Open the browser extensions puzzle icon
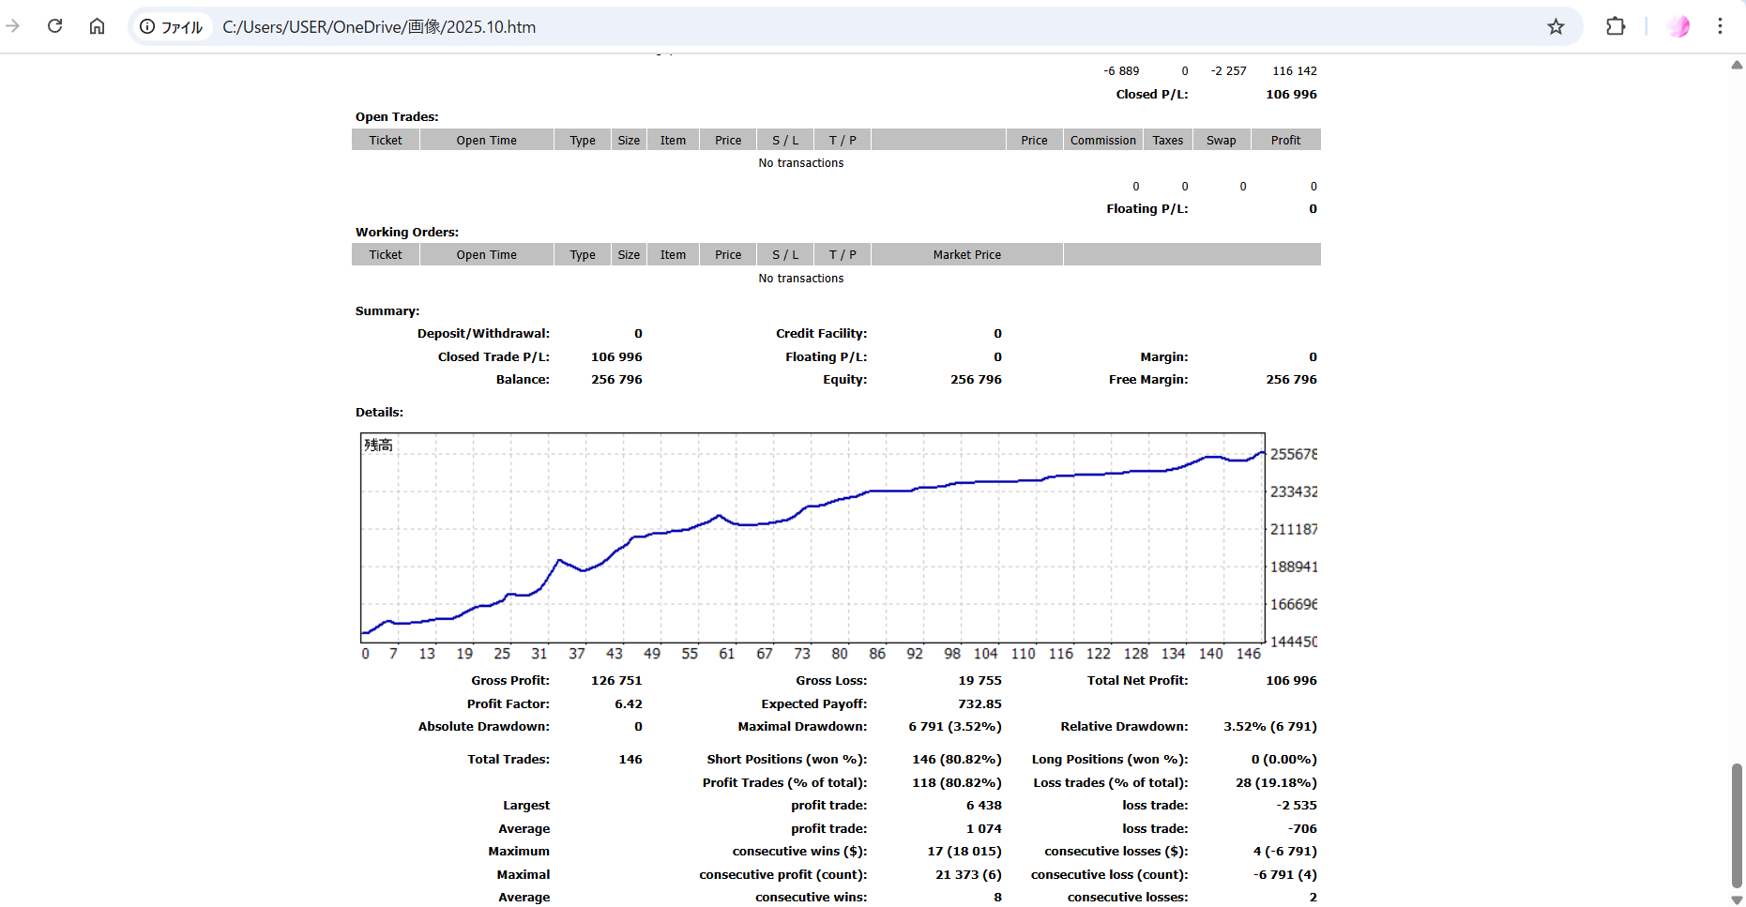The height and width of the screenshot is (907, 1746). click(1616, 26)
